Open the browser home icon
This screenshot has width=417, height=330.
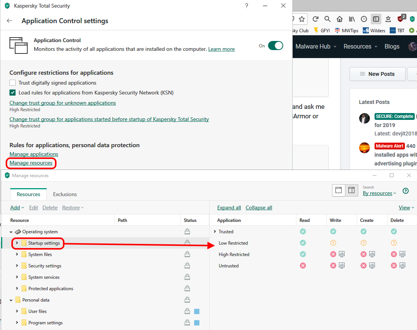click(x=340, y=19)
